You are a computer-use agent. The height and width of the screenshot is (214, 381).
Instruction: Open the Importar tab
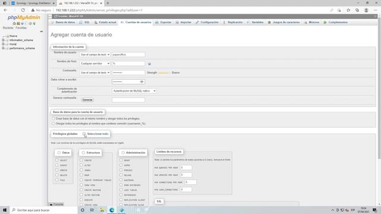point(183,23)
